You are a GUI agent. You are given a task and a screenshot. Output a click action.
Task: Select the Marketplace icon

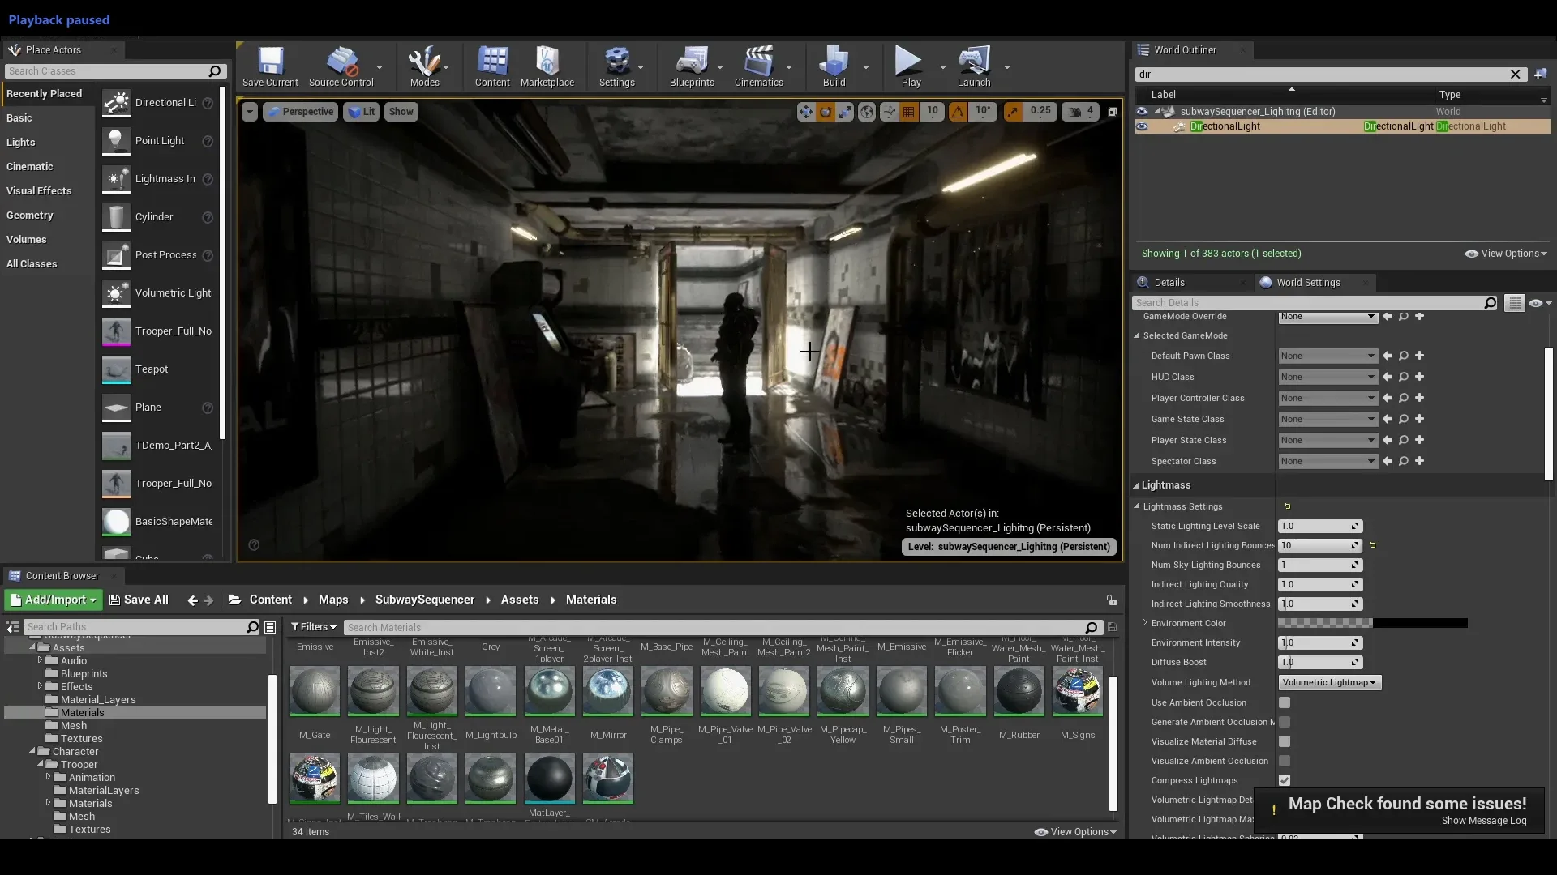pyautogui.click(x=547, y=67)
